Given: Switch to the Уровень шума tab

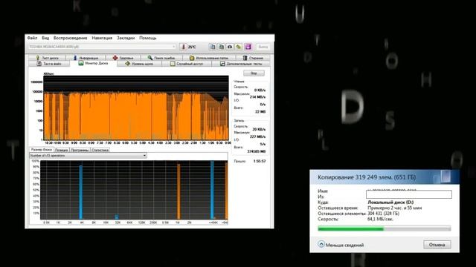Looking at the screenshot, I should tap(139, 64).
